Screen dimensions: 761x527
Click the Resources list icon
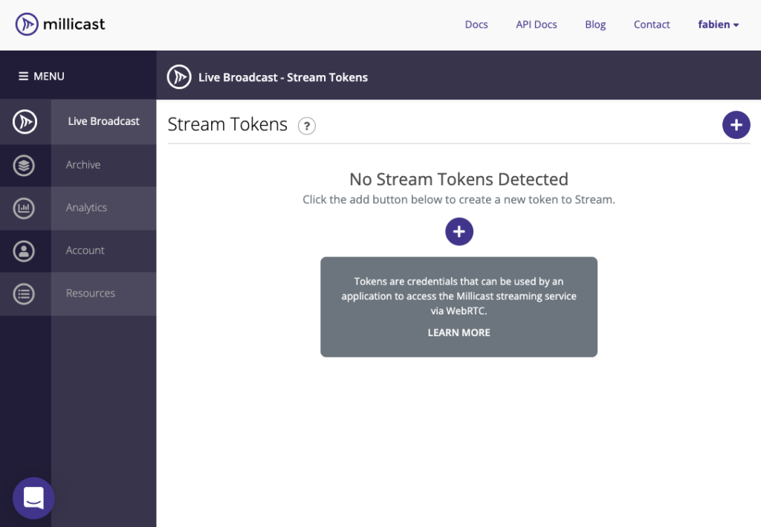(x=24, y=294)
